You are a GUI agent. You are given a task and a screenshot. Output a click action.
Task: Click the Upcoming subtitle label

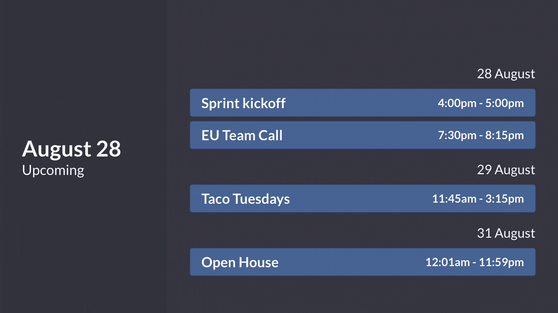(x=53, y=170)
